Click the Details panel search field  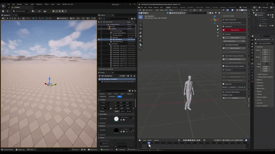click(x=113, y=91)
